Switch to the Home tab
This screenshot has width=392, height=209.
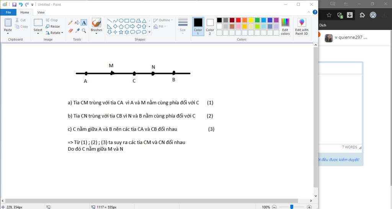point(24,12)
